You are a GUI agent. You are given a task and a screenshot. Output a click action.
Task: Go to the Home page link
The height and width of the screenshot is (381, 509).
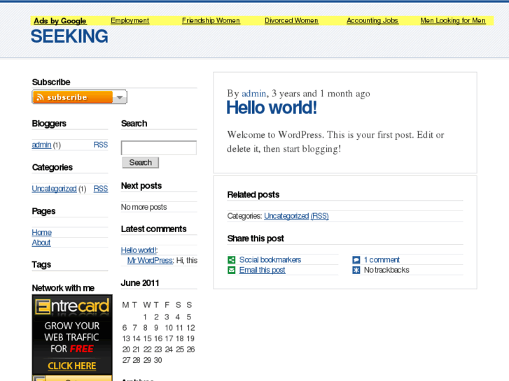click(x=41, y=233)
